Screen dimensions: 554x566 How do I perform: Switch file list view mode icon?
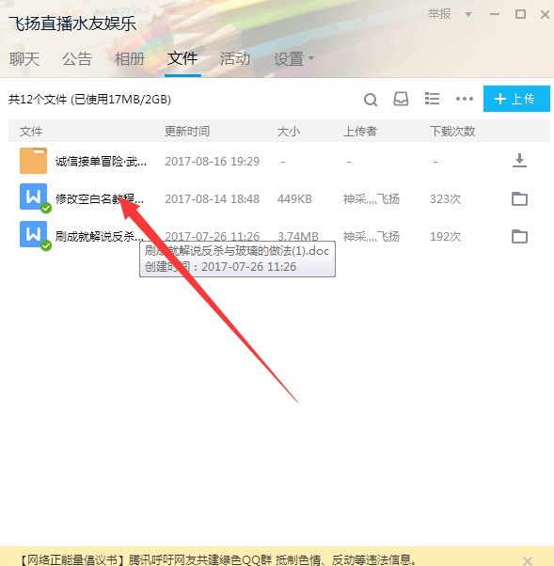click(x=432, y=99)
